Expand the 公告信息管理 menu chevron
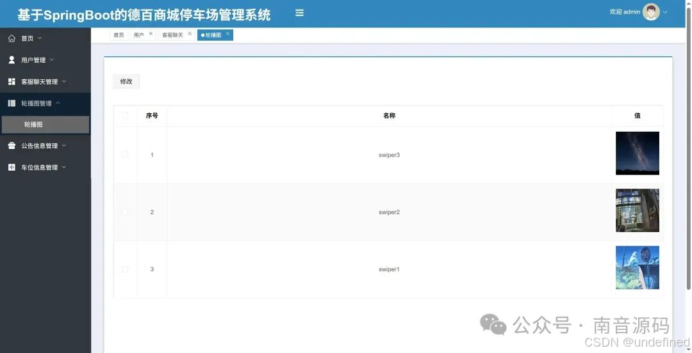The height and width of the screenshot is (353, 692). click(64, 145)
